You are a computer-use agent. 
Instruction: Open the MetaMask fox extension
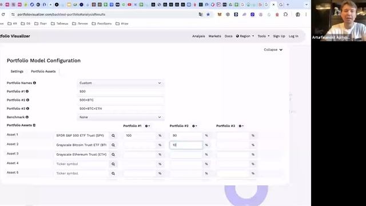tap(220, 14)
